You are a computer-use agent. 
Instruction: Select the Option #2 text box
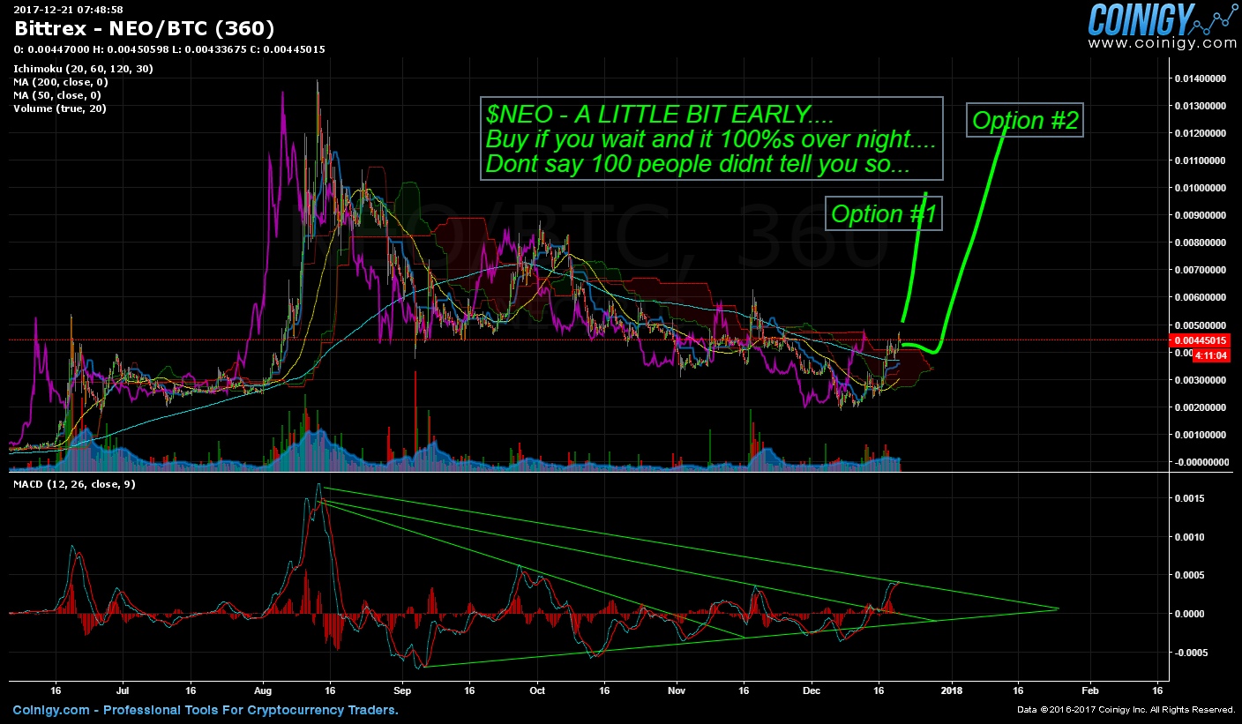[1025, 119]
